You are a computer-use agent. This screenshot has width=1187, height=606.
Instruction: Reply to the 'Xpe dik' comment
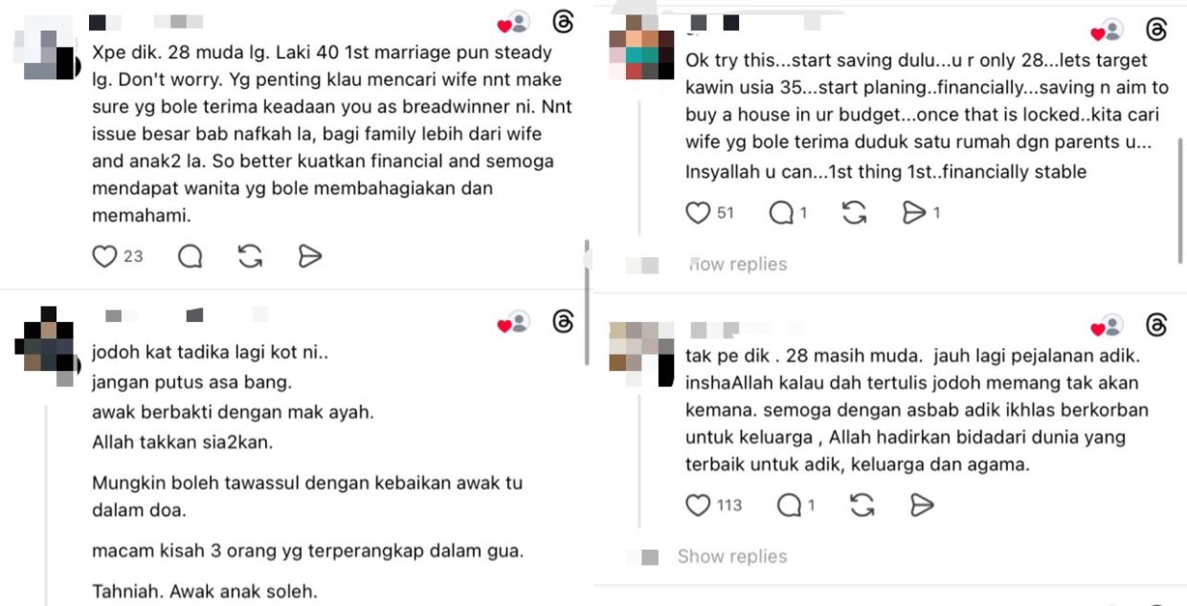[x=190, y=256]
